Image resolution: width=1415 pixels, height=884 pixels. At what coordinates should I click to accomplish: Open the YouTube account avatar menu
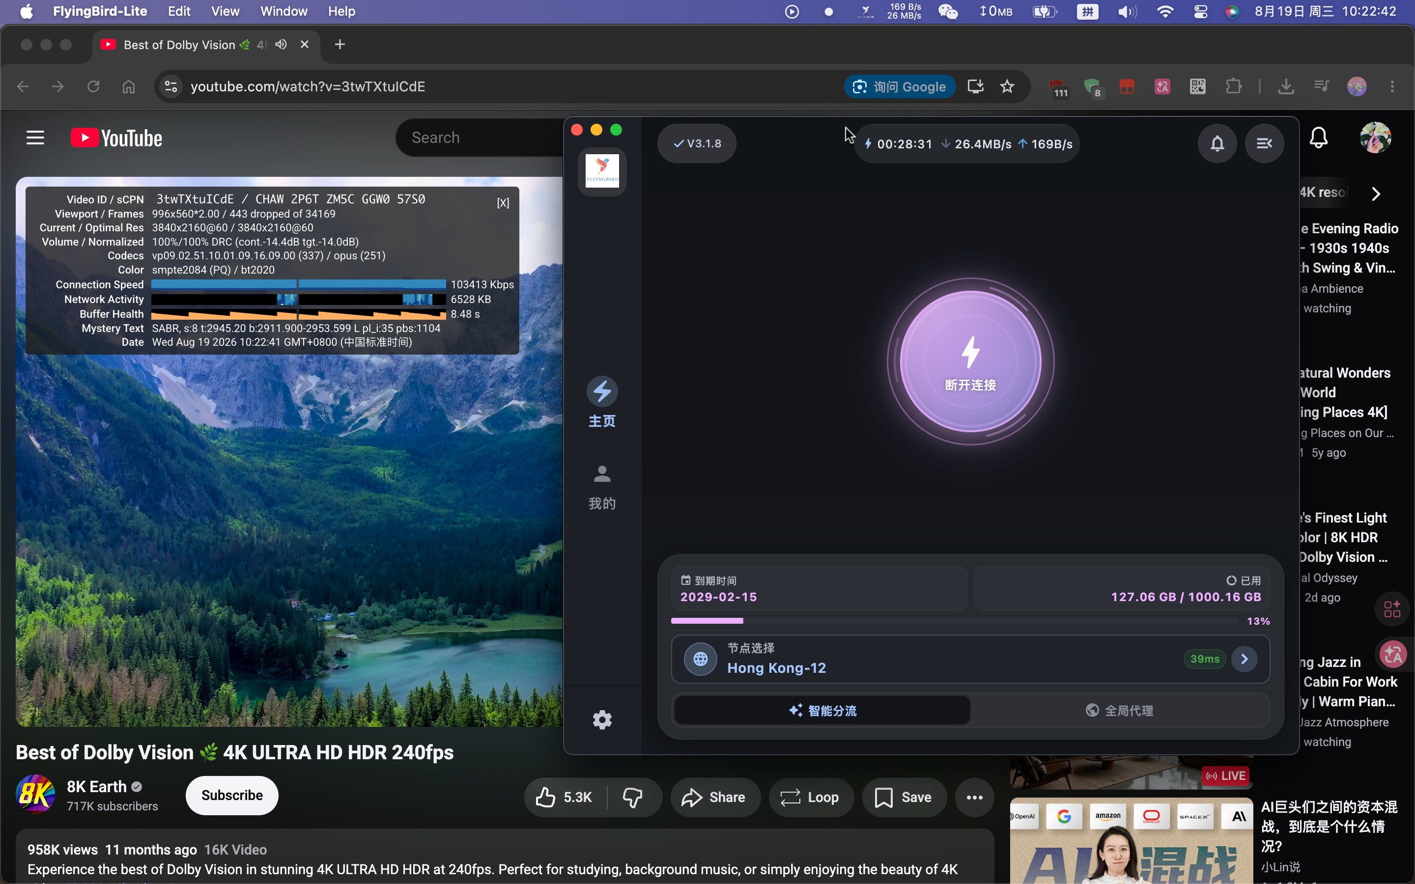click(x=1375, y=138)
